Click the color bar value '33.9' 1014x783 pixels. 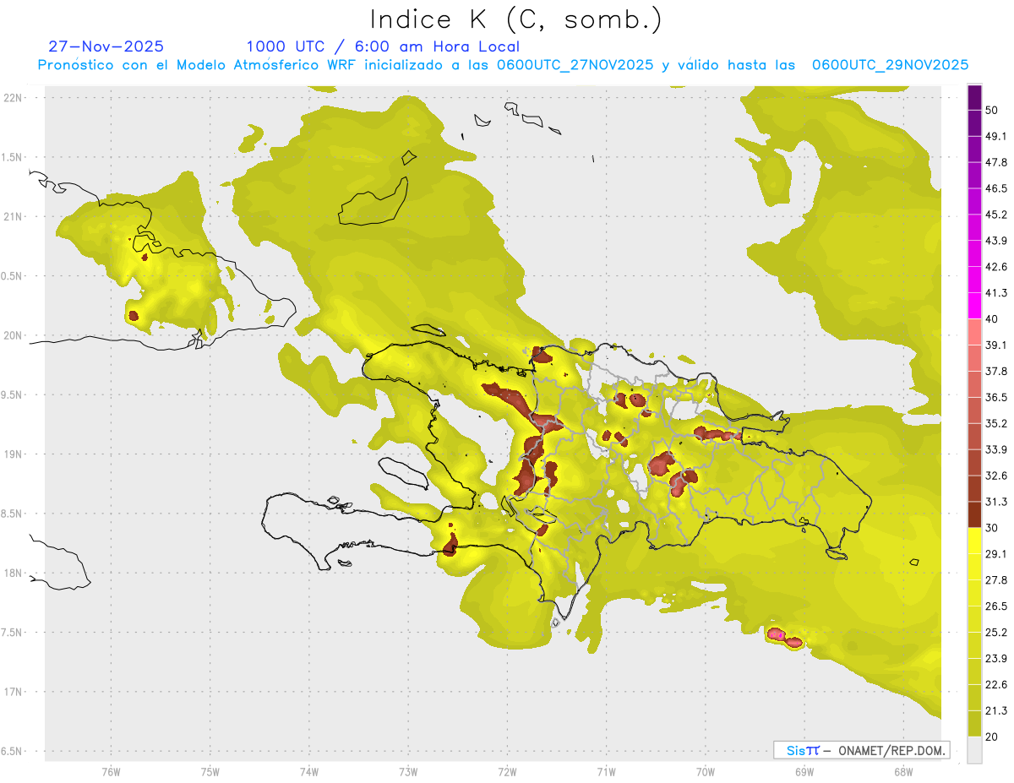pos(996,449)
